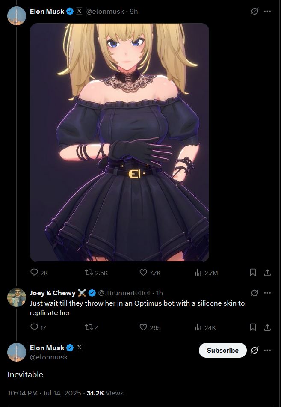Repost the anime image post
The height and width of the screenshot is (407, 281).
pos(96,273)
